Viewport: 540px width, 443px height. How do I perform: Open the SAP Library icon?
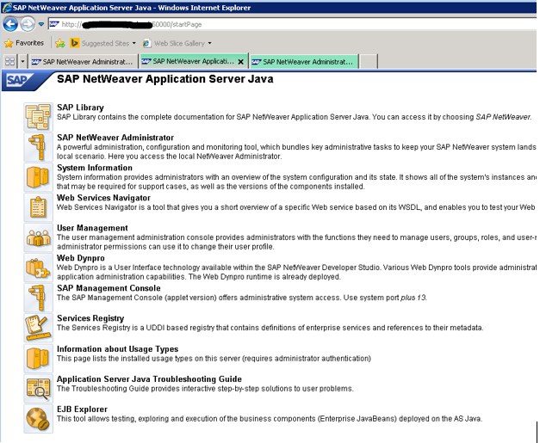coord(38,117)
